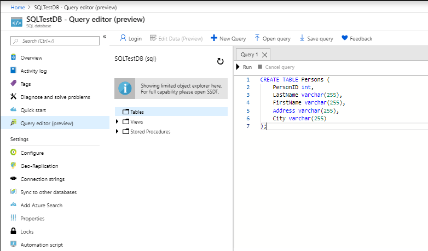
Task: Click the Login toolbar label
Action: pos(135,38)
